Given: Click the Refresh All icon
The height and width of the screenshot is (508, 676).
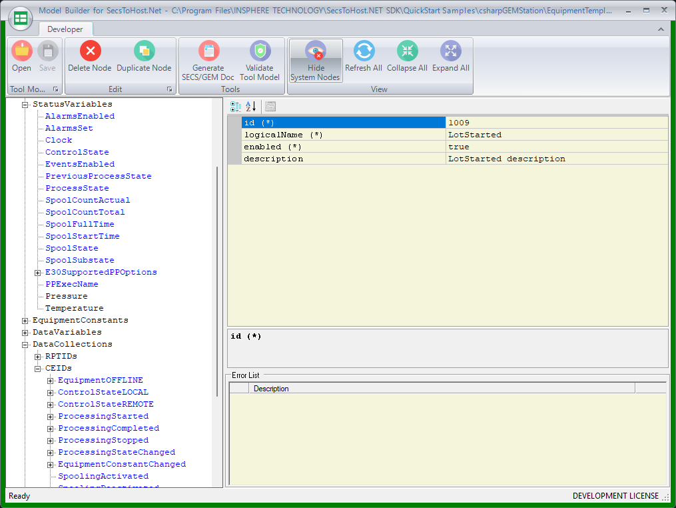Looking at the screenshot, I should [363, 52].
